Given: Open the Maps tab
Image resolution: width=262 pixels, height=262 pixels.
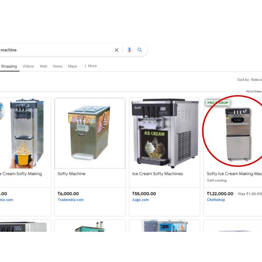Looking at the screenshot, I should (x=72, y=66).
